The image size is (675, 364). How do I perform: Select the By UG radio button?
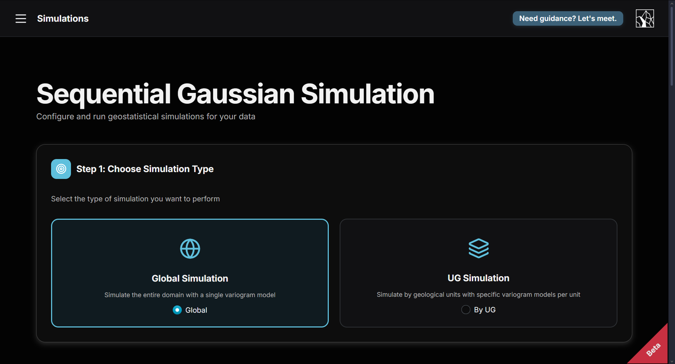coord(466,310)
